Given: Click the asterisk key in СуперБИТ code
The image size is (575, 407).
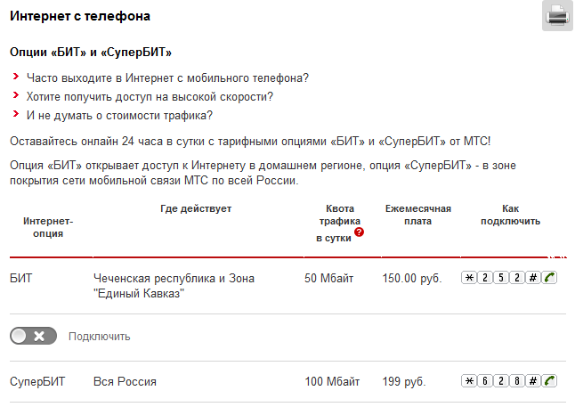Looking at the screenshot, I should [469, 381].
